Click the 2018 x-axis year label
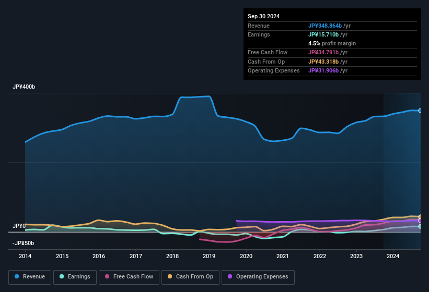Screen dimensions: 429x292 tap(172, 256)
